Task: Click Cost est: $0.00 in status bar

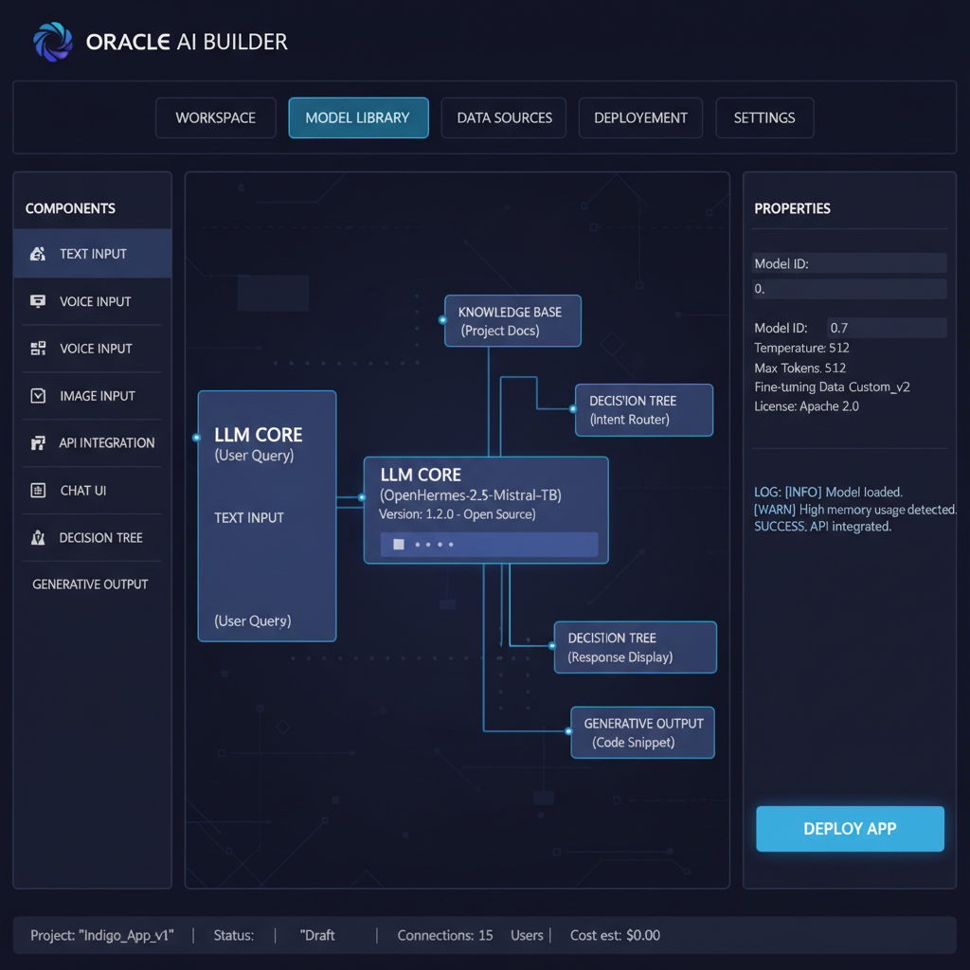Action: [615, 935]
